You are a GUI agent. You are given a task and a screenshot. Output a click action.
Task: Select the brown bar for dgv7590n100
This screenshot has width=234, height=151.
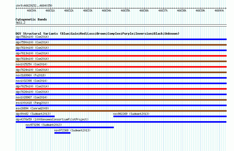(x=121, y=45)
